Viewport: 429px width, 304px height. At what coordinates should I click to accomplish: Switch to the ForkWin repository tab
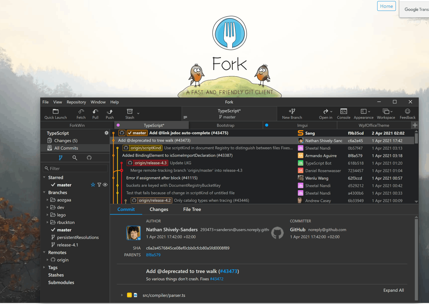(x=77, y=125)
